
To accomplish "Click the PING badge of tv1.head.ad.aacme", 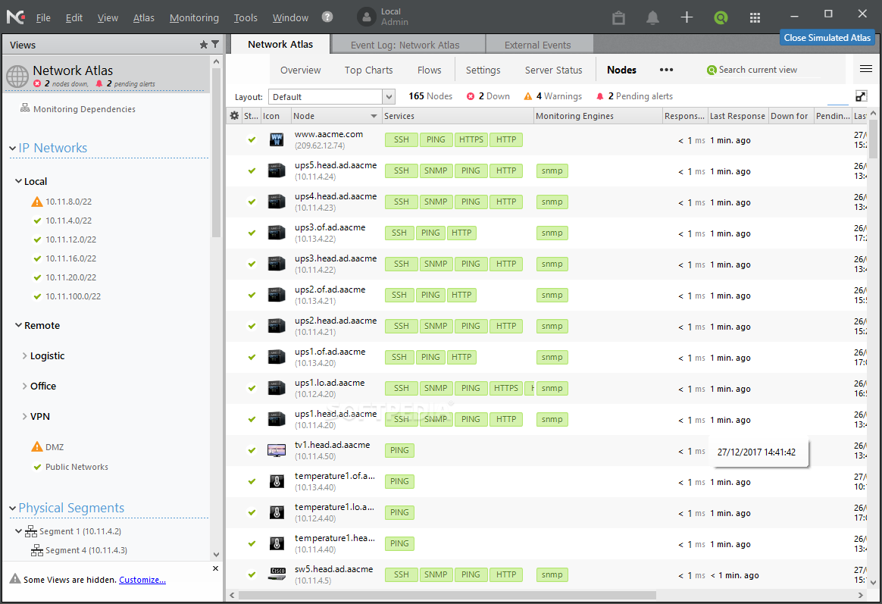I will point(399,450).
